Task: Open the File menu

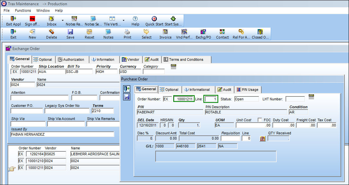Action: (7, 10)
